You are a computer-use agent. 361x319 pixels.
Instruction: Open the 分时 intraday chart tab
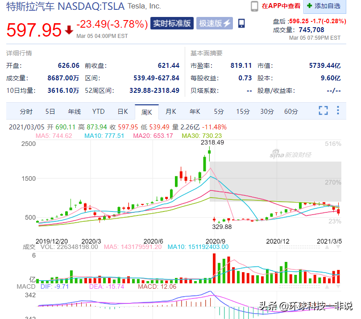point(26,112)
